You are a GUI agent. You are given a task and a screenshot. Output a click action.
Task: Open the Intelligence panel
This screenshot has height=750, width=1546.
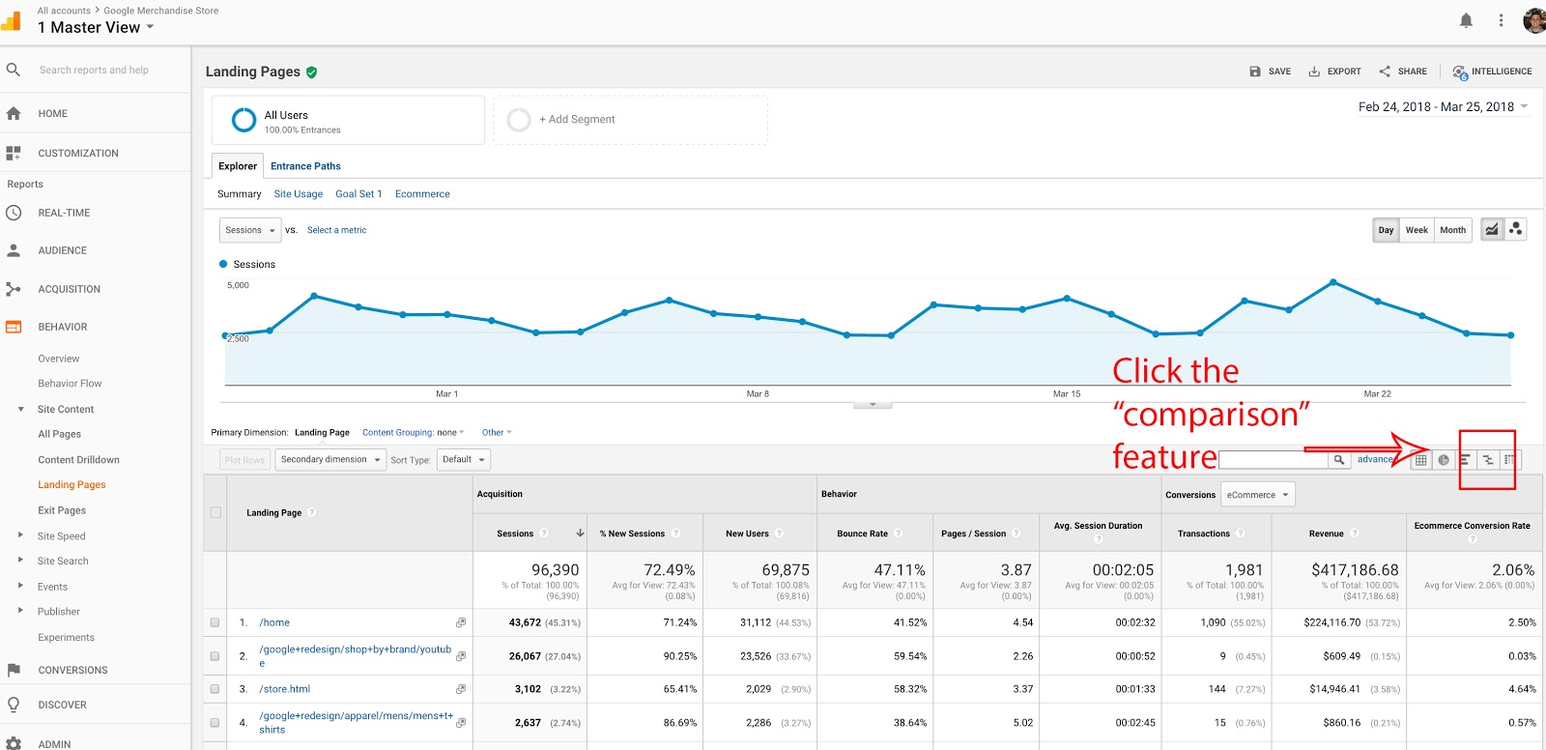click(1492, 72)
